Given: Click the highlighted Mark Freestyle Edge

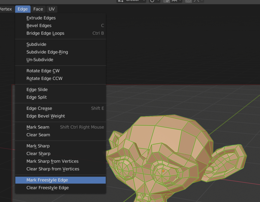Looking at the screenshot, I should coord(61,180).
